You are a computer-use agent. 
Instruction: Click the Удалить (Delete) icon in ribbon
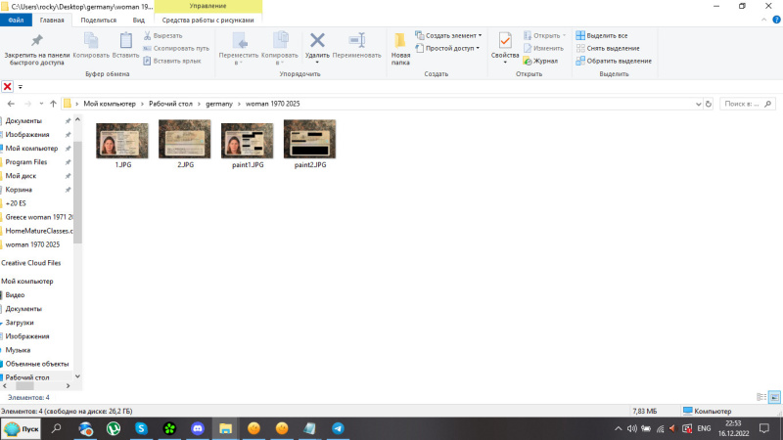tap(317, 45)
